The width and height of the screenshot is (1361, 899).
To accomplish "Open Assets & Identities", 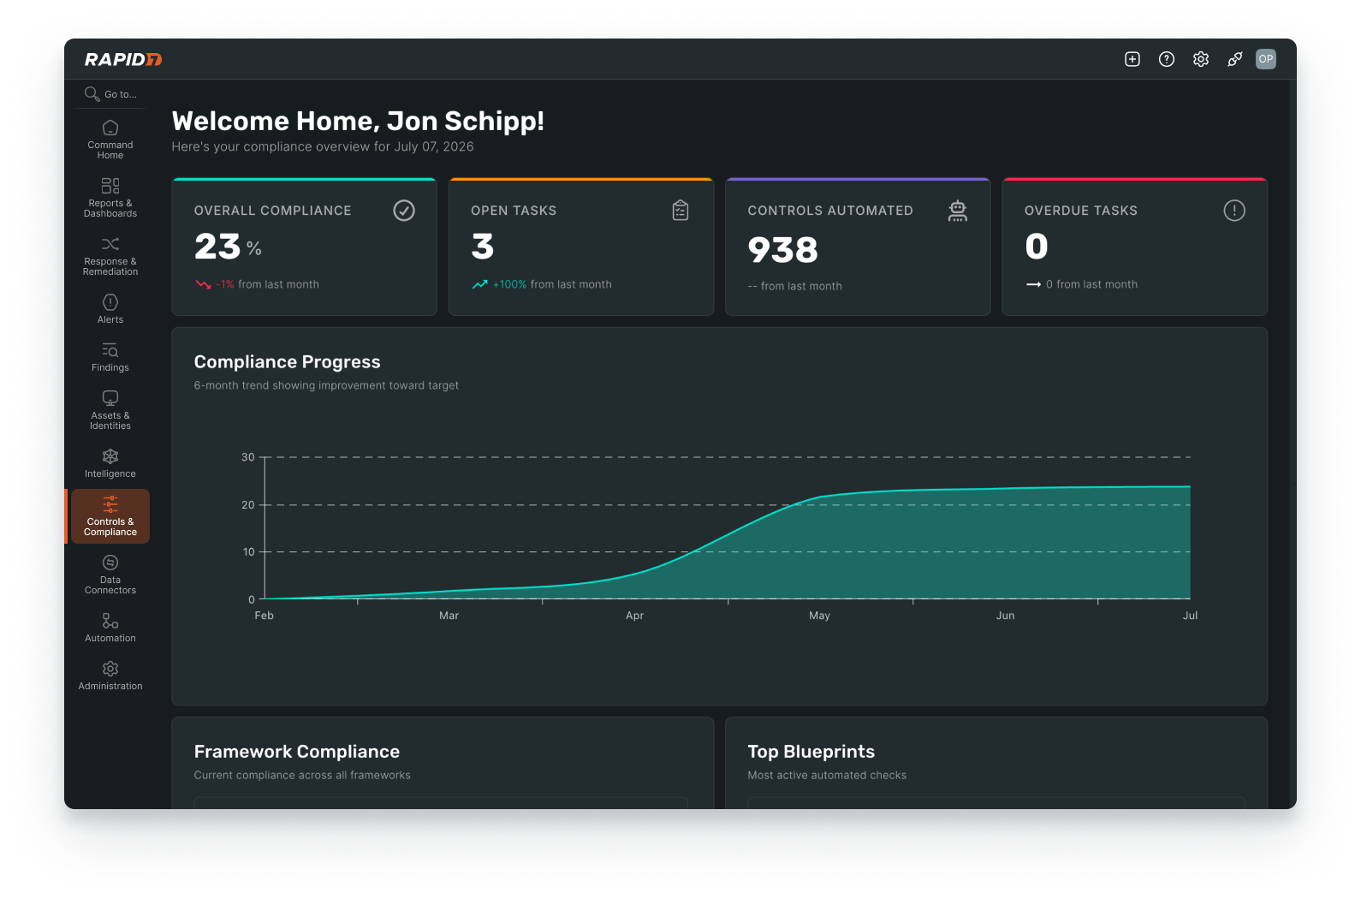I will pos(110,410).
